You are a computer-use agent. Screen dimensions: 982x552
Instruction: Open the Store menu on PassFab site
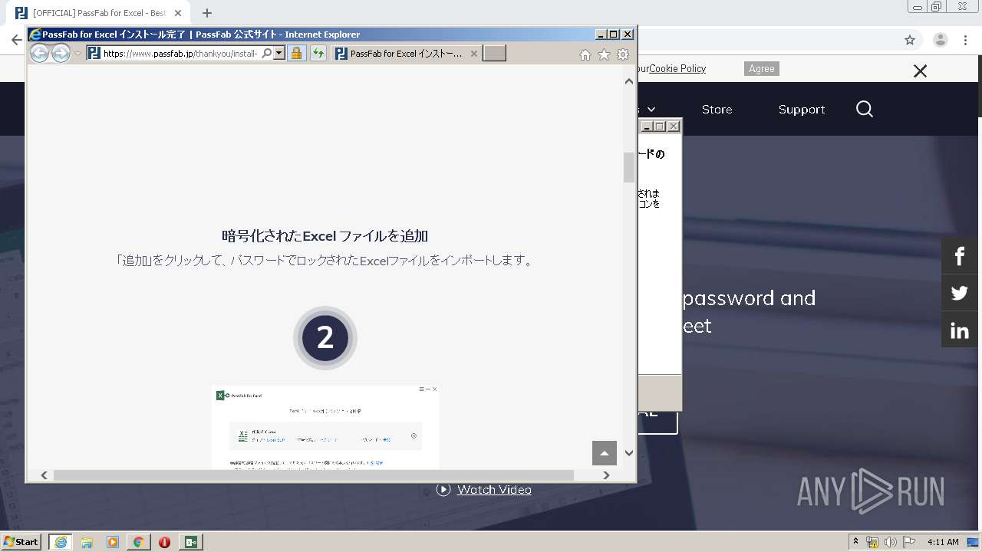click(x=717, y=109)
